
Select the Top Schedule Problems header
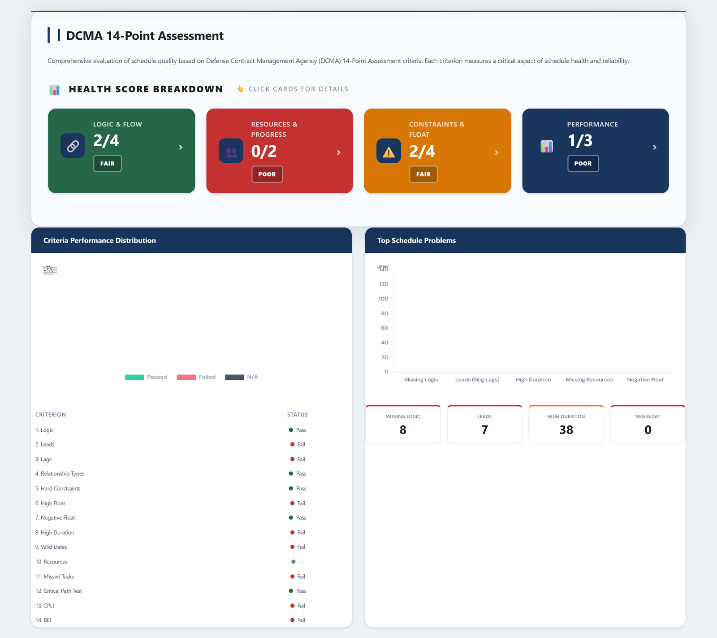pyautogui.click(x=416, y=240)
